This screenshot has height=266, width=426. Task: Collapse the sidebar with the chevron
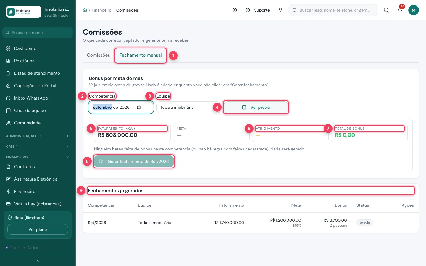pos(38,260)
